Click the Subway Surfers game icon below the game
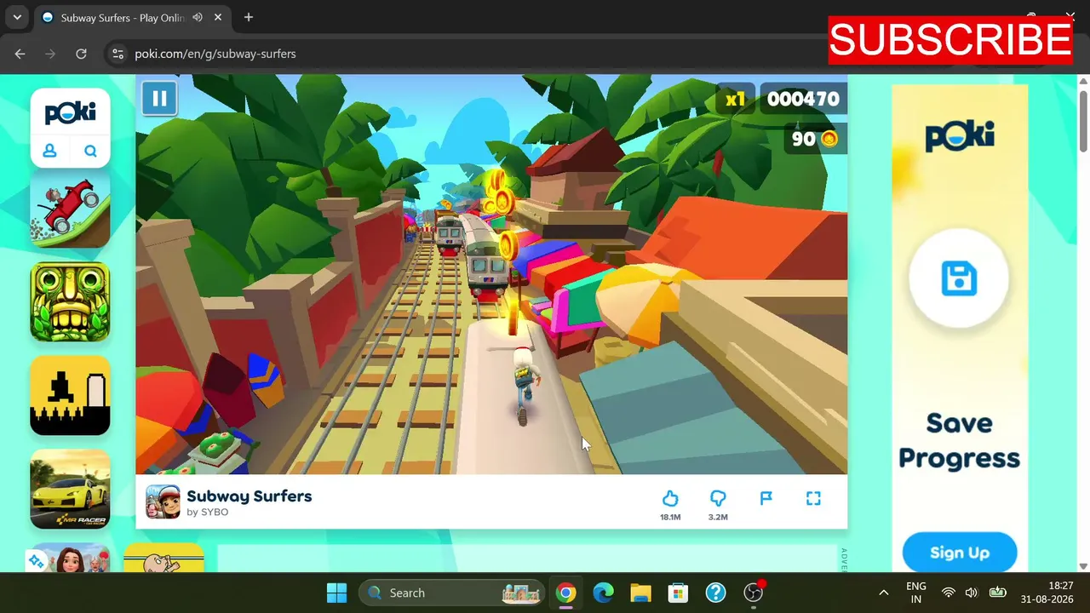Image resolution: width=1090 pixels, height=613 pixels. coord(163,501)
